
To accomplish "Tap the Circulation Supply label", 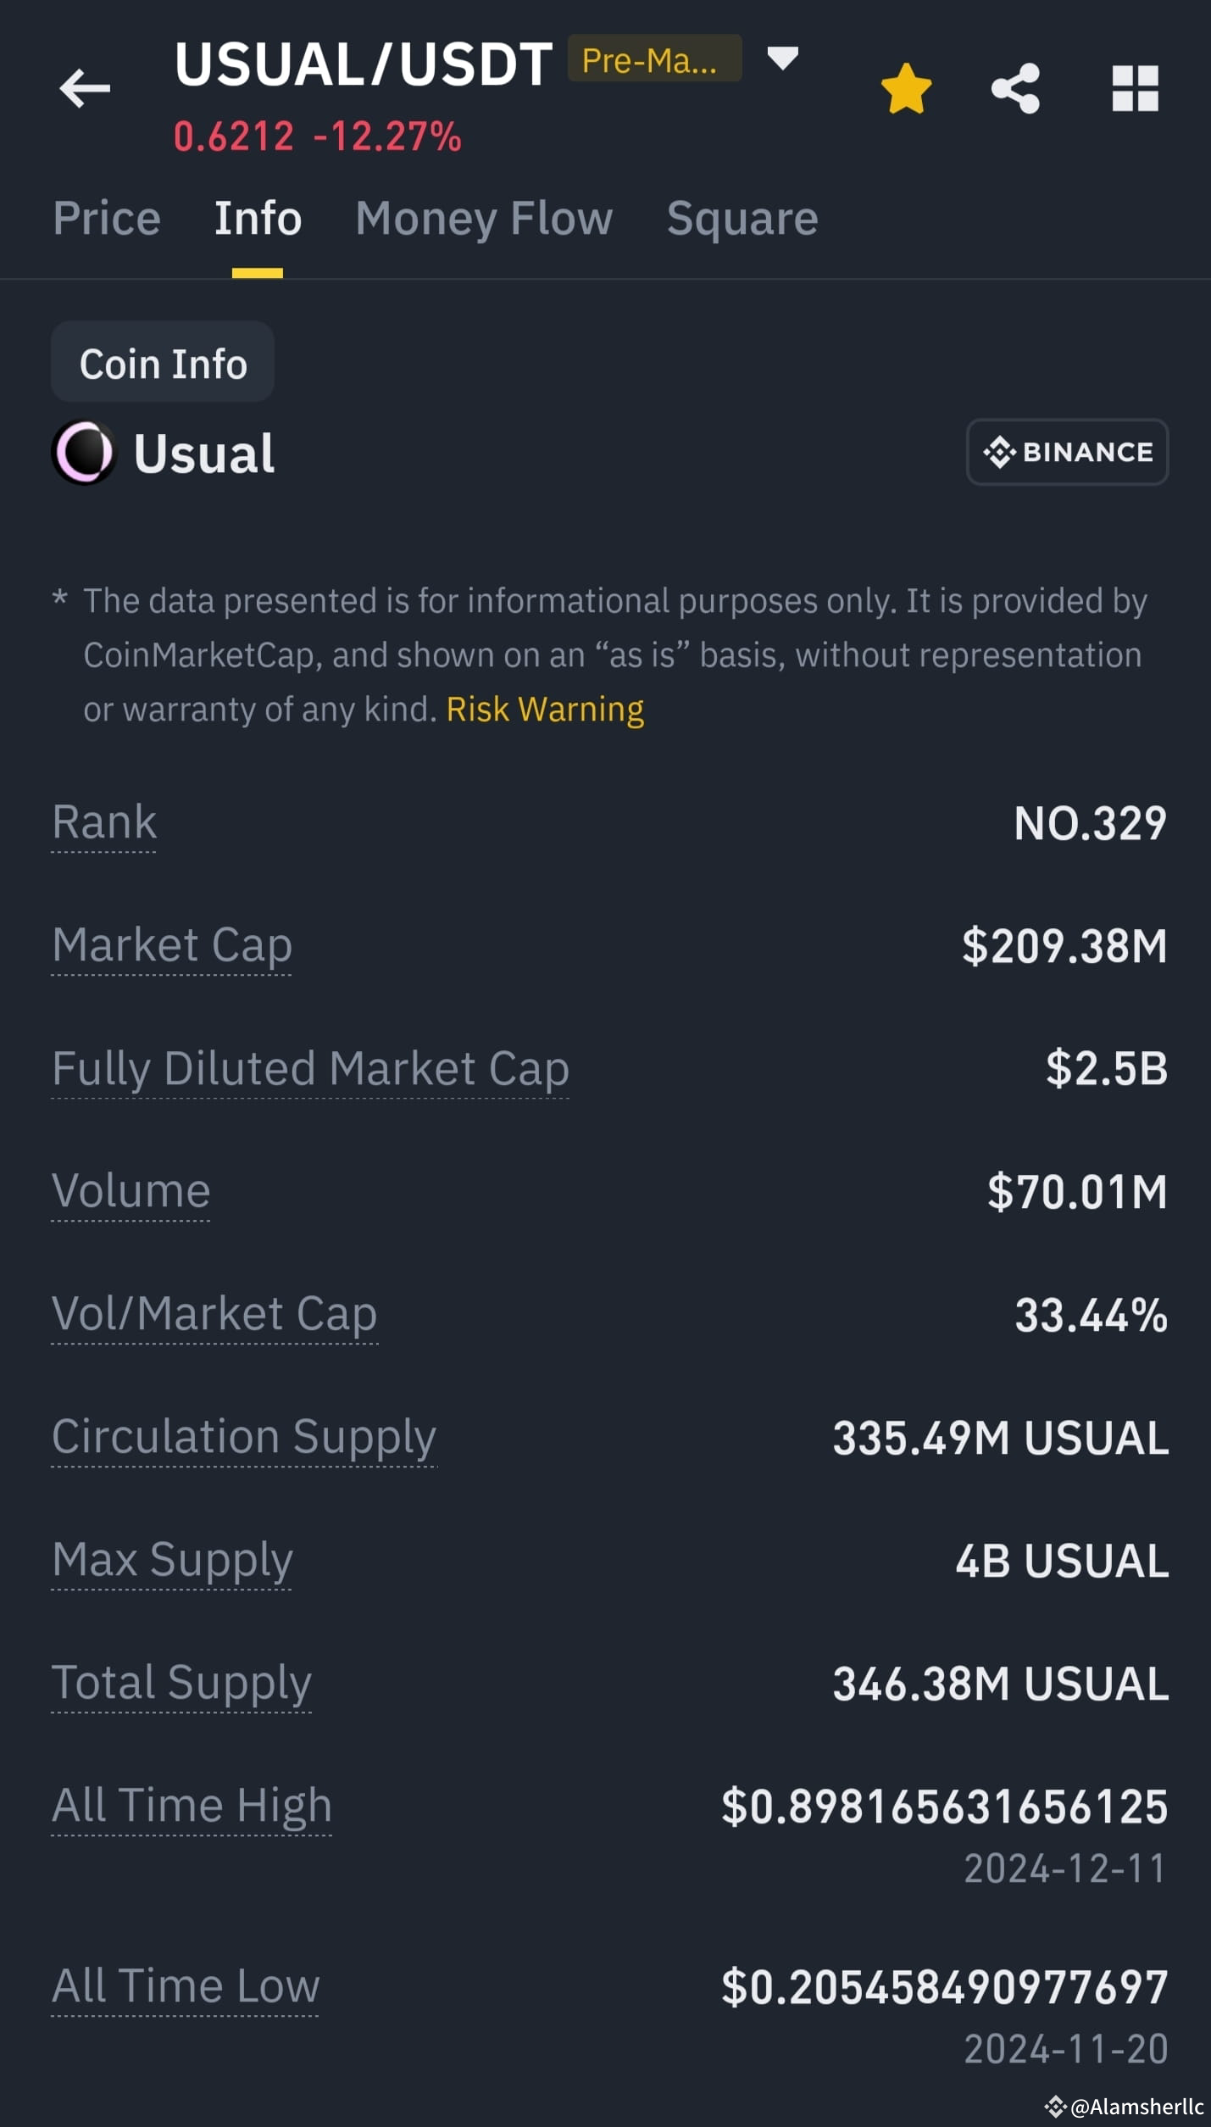I will [244, 1437].
